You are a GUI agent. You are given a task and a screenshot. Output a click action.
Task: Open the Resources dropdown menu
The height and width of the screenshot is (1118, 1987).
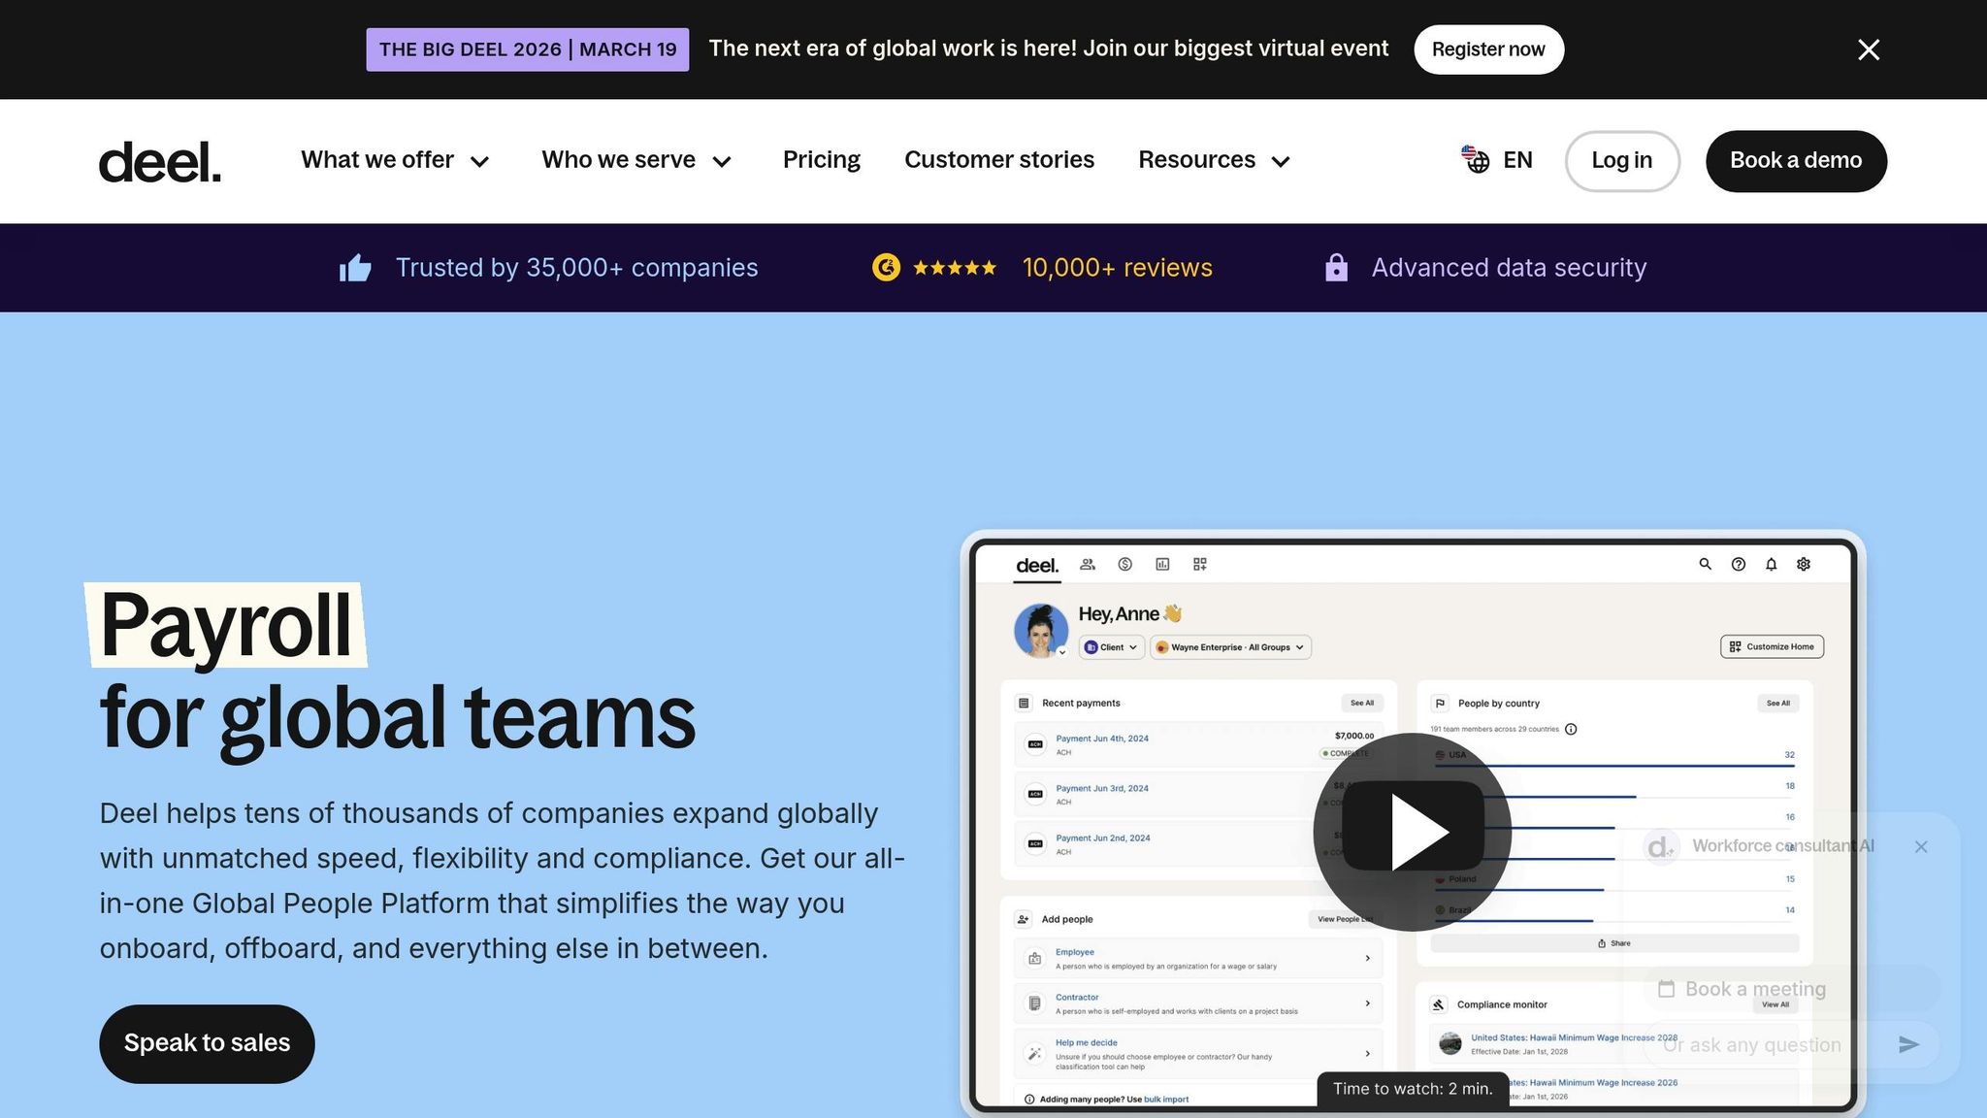pyautogui.click(x=1214, y=160)
